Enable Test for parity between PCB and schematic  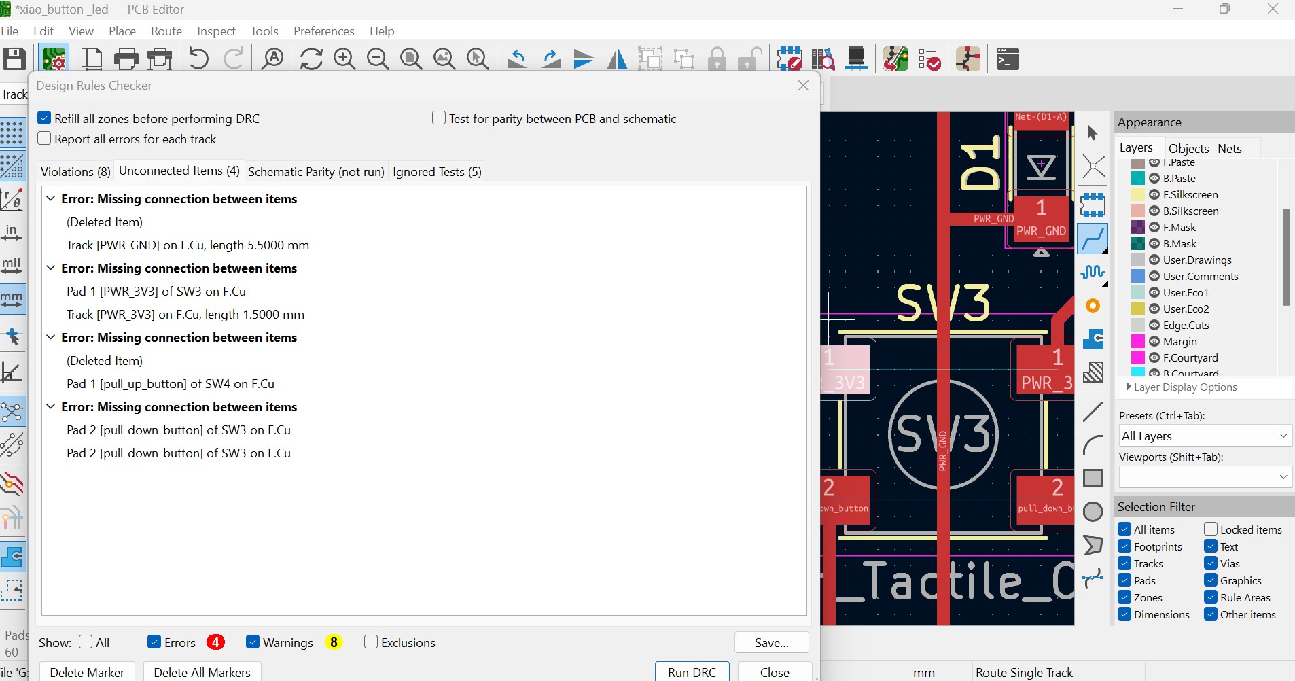pos(439,118)
